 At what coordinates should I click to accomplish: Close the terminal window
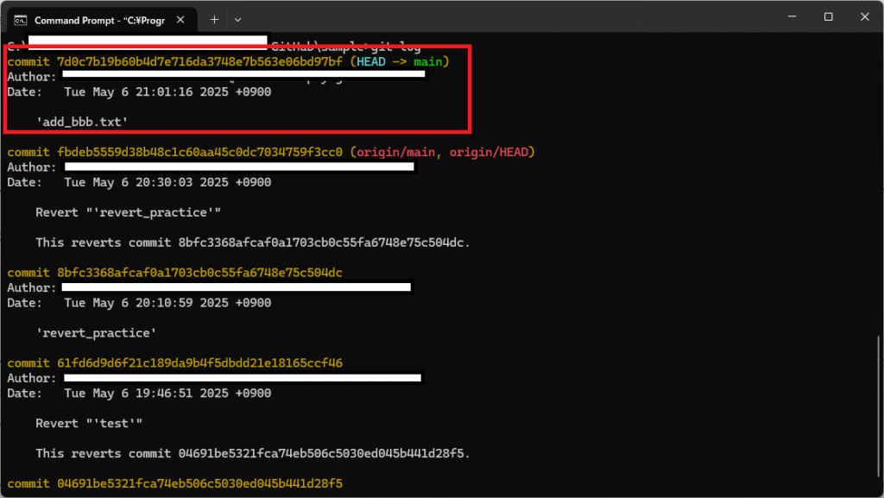(865, 17)
